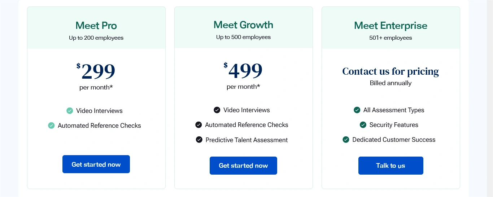Select the Meet Enterprise plan heading
Image resolution: width=493 pixels, height=197 pixels.
(x=391, y=26)
